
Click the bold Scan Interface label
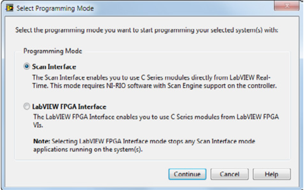tap(54, 66)
